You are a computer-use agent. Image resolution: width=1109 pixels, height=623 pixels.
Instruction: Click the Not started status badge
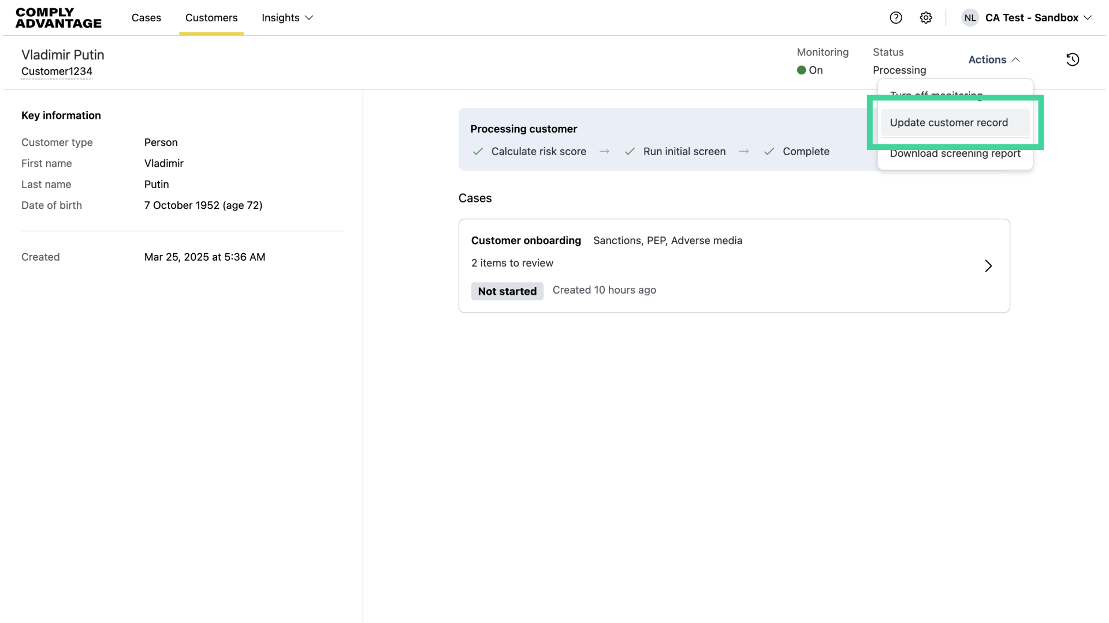point(507,291)
